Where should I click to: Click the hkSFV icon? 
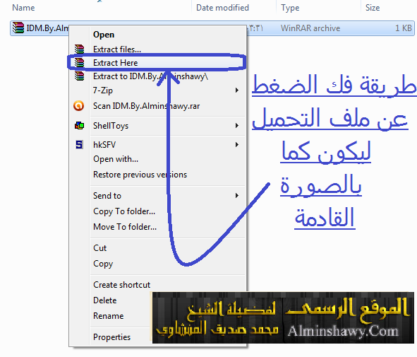pos(79,145)
